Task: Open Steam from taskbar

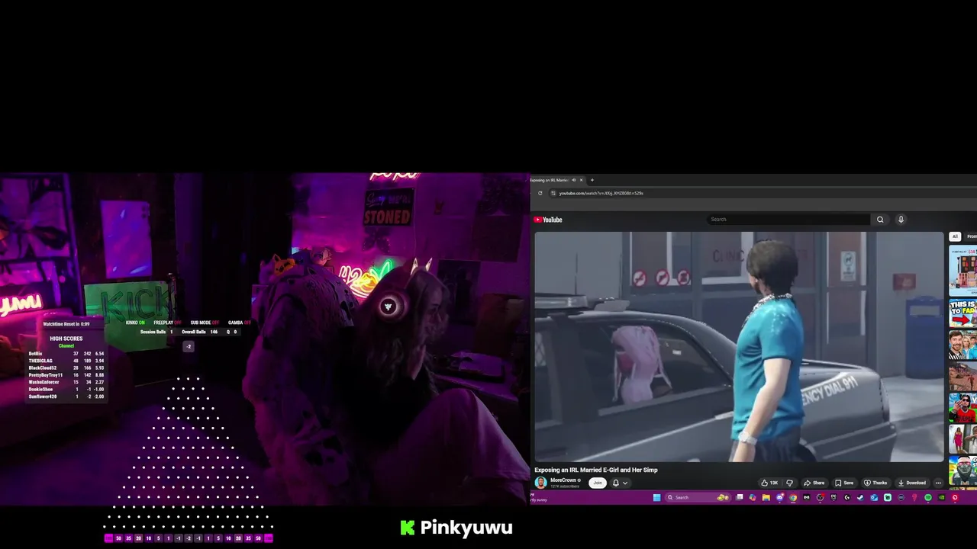Action: pos(860,497)
